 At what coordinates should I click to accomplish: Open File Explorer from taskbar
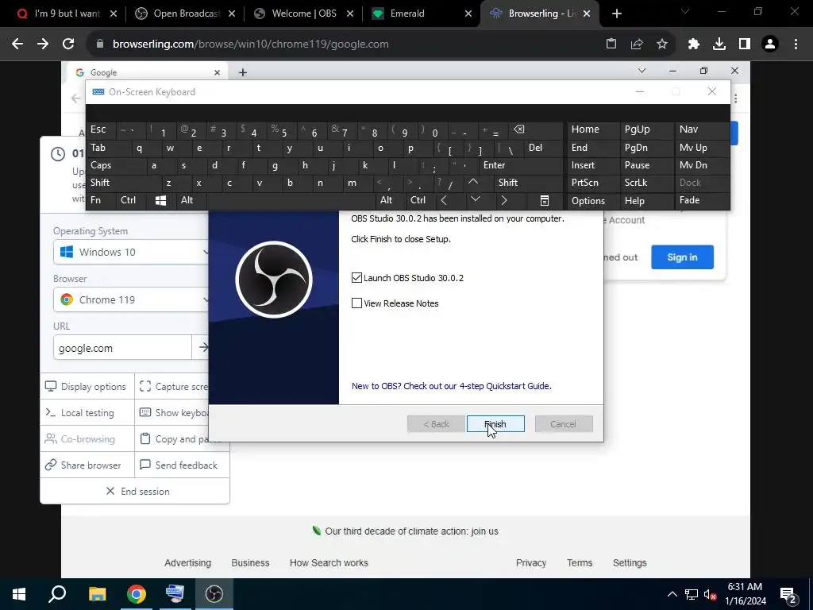(x=97, y=594)
